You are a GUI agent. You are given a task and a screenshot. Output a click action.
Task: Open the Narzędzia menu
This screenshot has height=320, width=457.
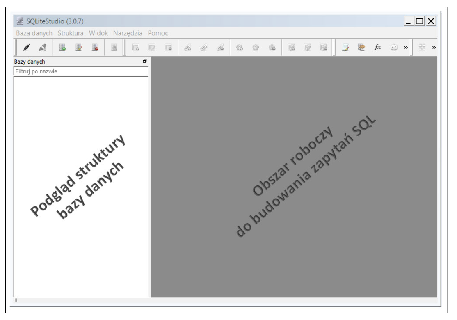coord(128,33)
